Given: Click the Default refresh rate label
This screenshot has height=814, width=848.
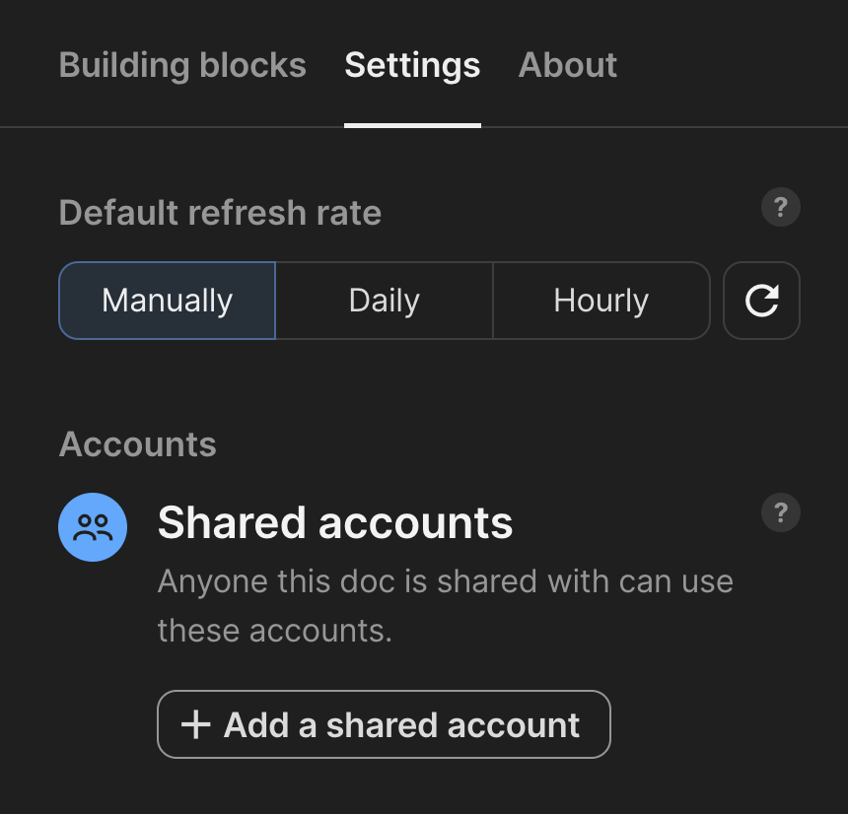Looking at the screenshot, I should (220, 213).
